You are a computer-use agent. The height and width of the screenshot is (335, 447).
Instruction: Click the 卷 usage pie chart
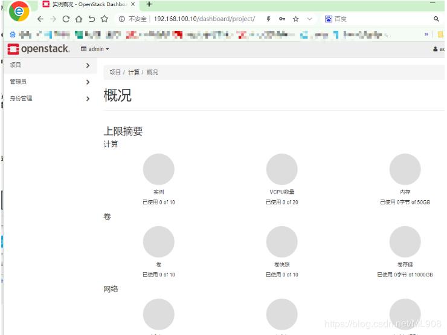158,242
